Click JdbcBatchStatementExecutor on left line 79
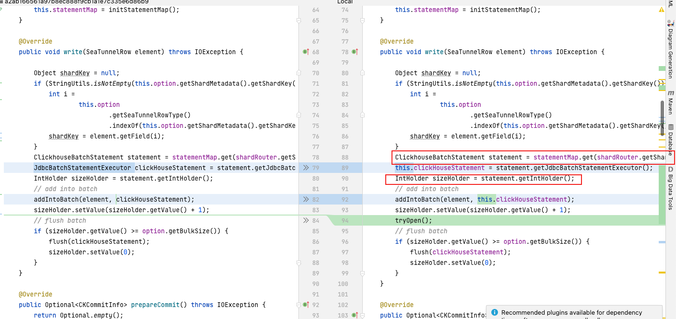 [83, 168]
